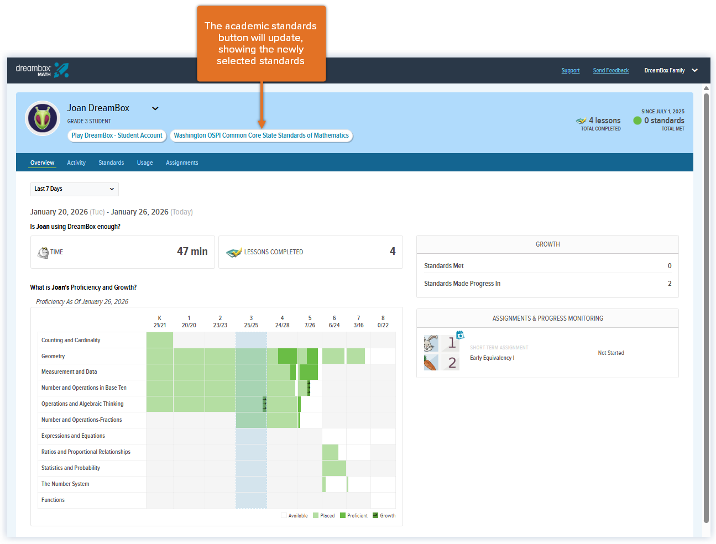716x544 pixels.
Task: Open the Usage tab
Action: click(x=145, y=163)
